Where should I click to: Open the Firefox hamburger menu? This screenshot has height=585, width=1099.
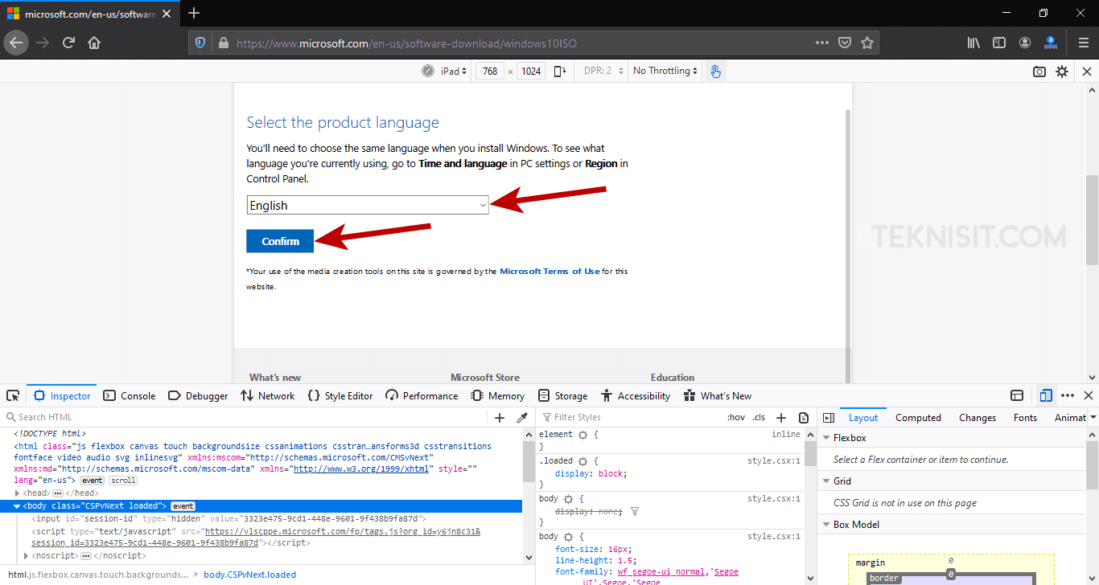tap(1083, 43)
